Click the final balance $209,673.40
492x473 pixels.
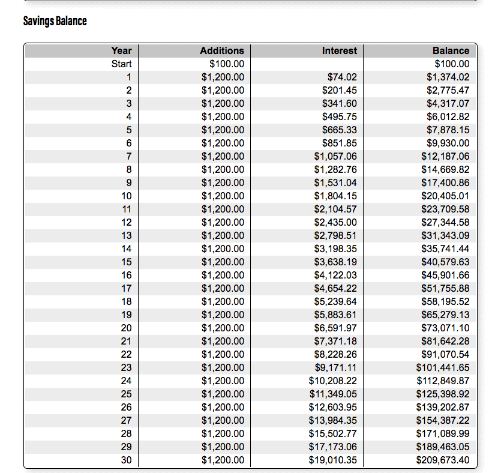point(443,460)
